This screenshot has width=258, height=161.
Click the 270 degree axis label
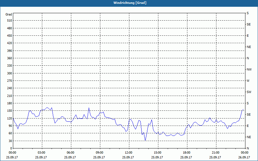[10, 81]
